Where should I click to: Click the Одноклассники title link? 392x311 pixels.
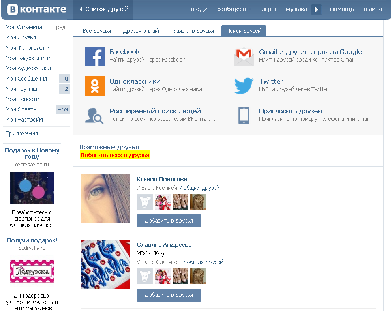pos(135,82)
